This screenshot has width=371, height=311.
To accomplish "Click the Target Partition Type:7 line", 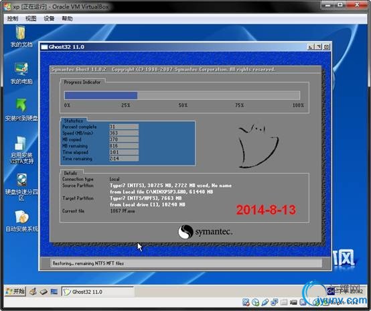I will [x=146, y=198].
